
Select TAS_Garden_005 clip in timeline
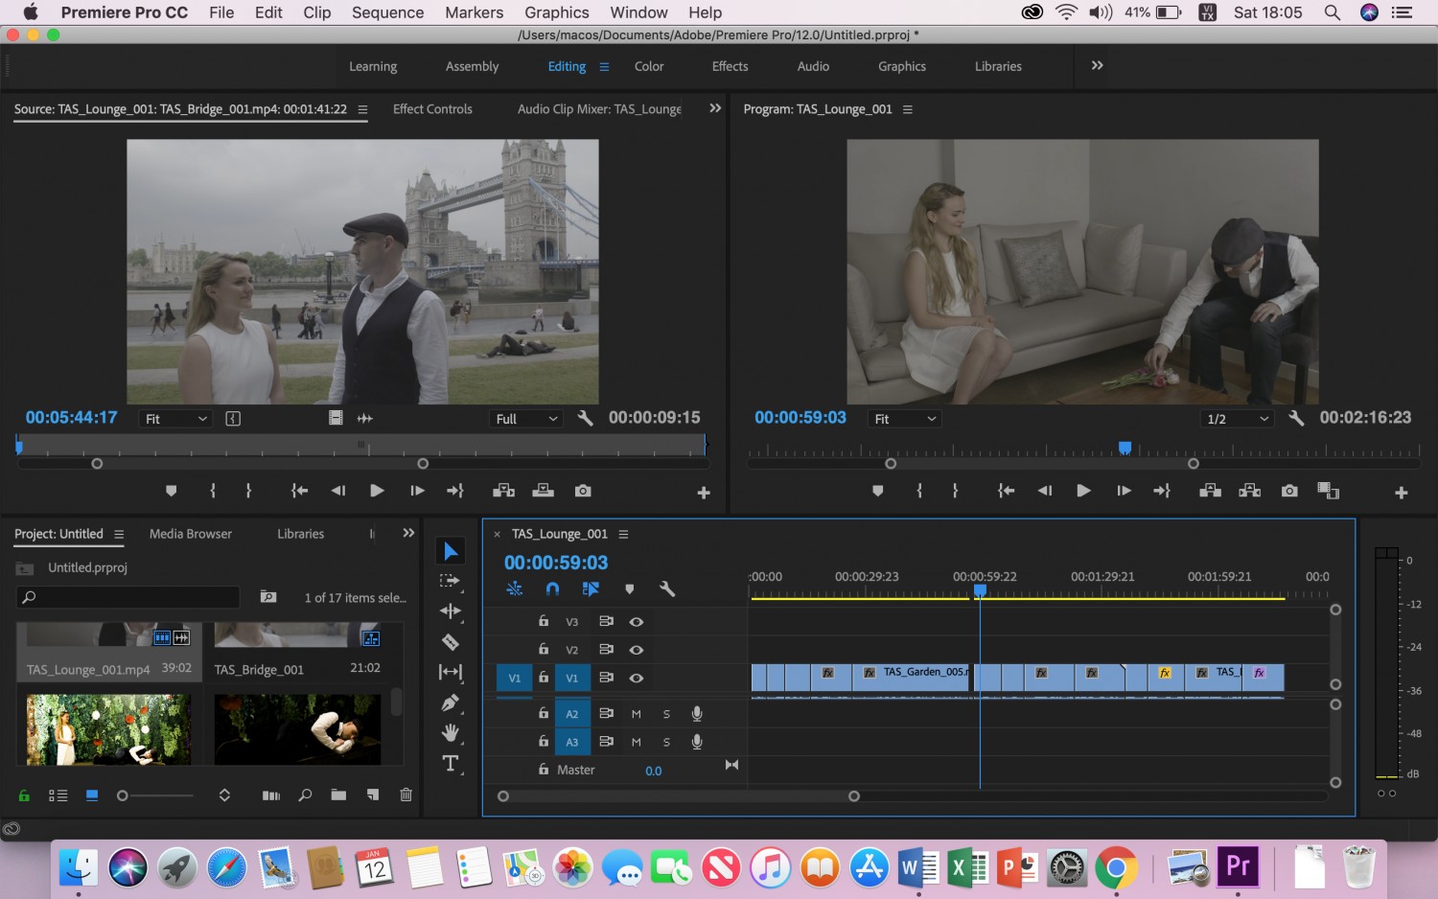click(912, 677)
